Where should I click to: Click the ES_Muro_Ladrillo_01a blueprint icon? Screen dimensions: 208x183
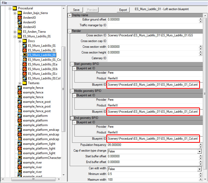[x=25, y=64]
